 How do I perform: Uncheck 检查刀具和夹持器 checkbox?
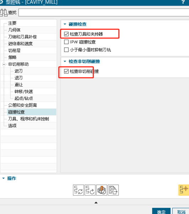(x=66, y=34)
